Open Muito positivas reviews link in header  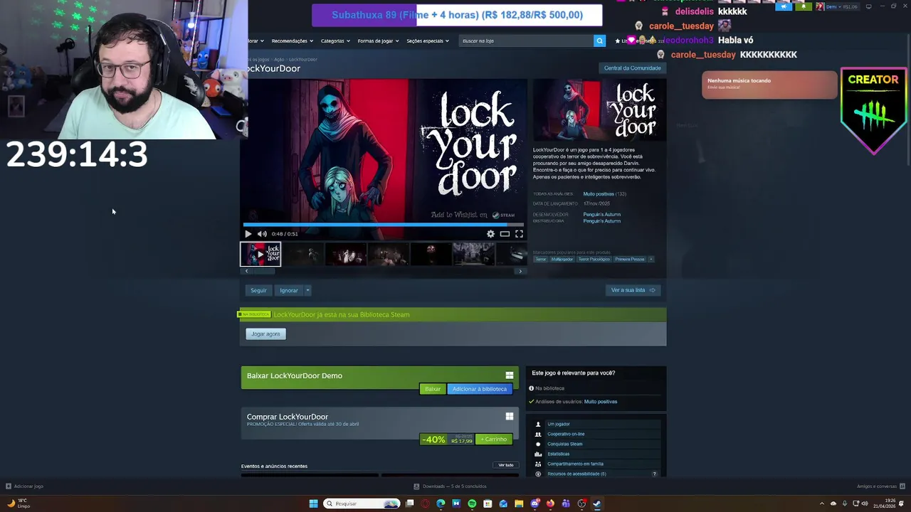(599, 194)
